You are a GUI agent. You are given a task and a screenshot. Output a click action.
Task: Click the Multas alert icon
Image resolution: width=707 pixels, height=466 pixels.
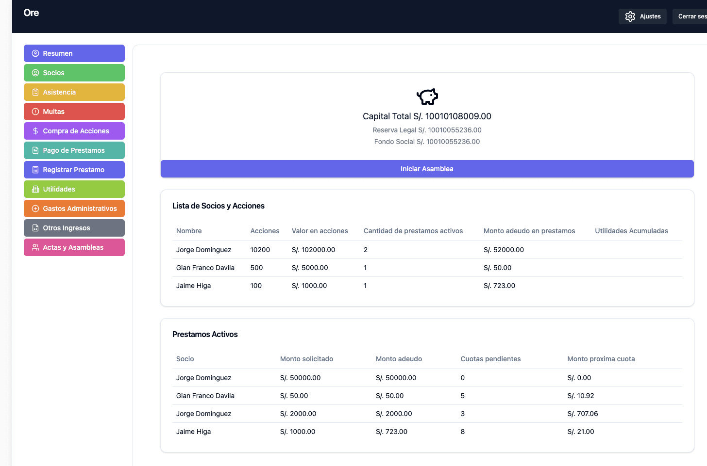[x=35, y=112]
